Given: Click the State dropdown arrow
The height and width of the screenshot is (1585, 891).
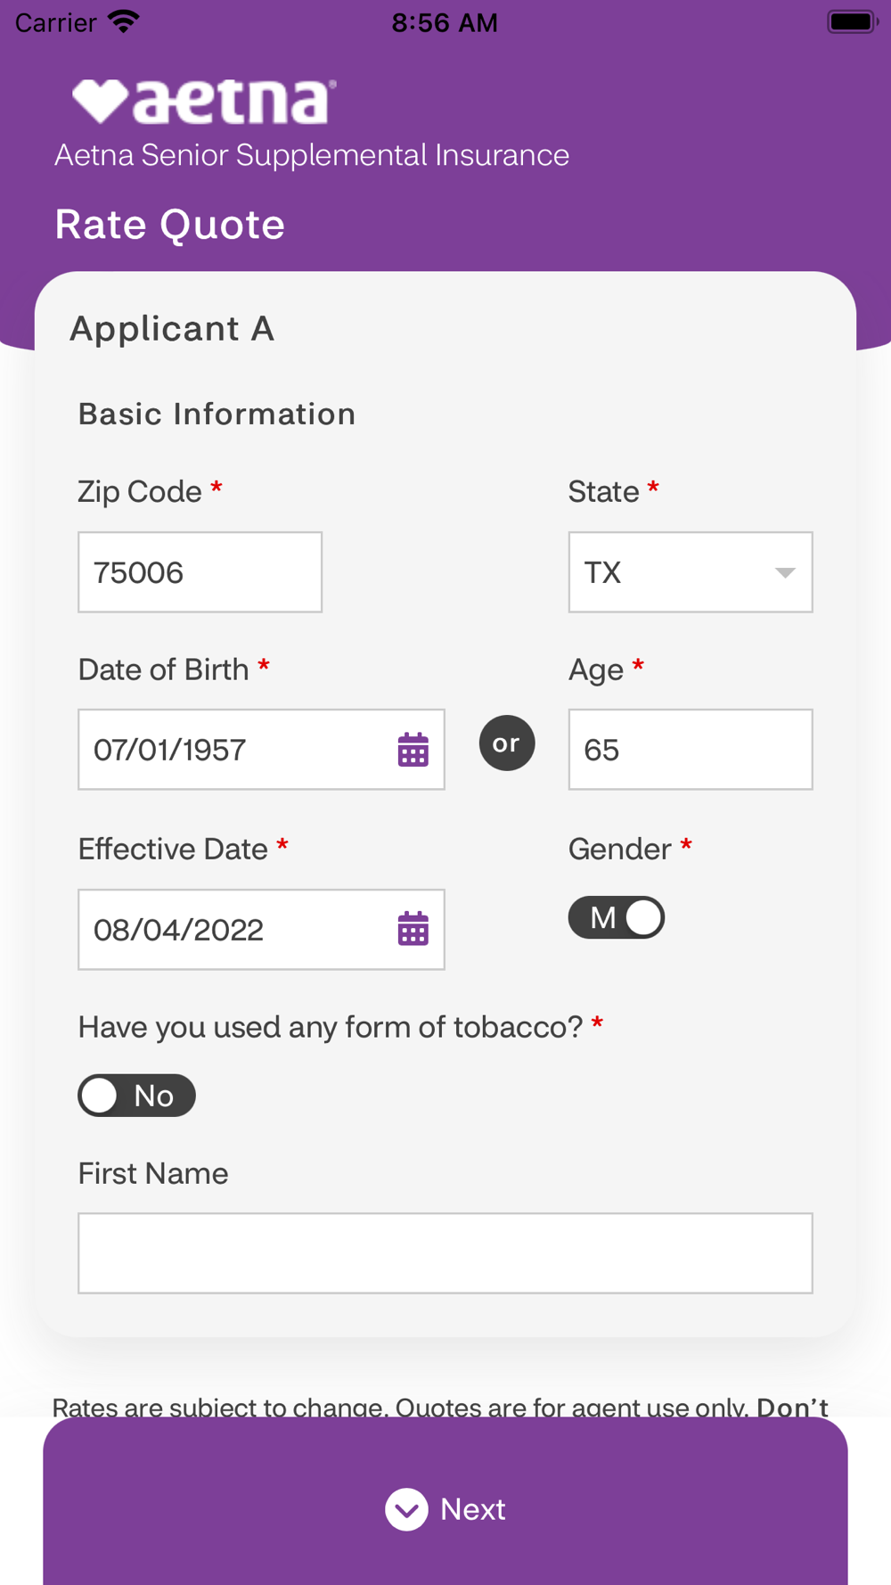Looking at the screenshot, I should coord(785,572).
